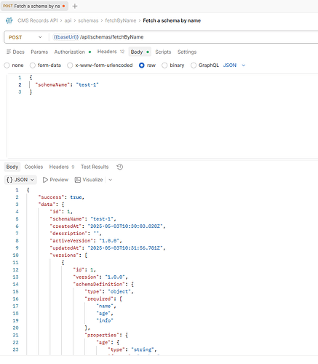Go to the schemas breadcrumb folder

(88, 20)
